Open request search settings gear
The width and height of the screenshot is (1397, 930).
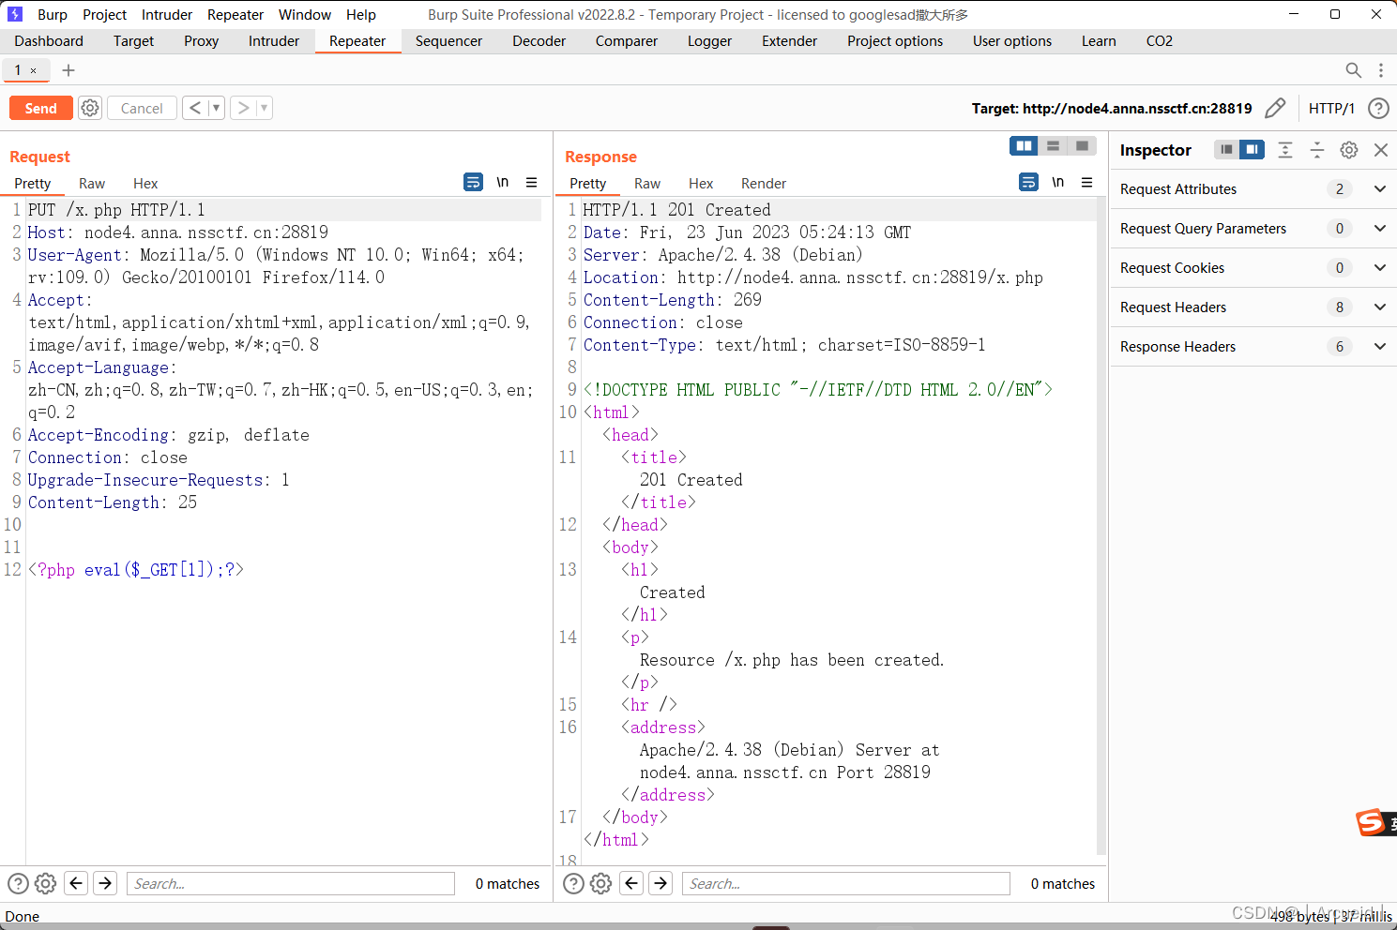tap(45, 883)
